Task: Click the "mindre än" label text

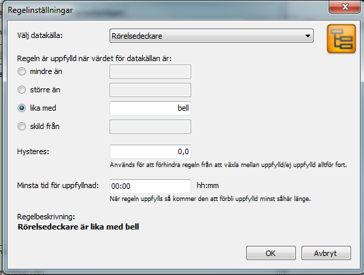Action: coord(46,71)
